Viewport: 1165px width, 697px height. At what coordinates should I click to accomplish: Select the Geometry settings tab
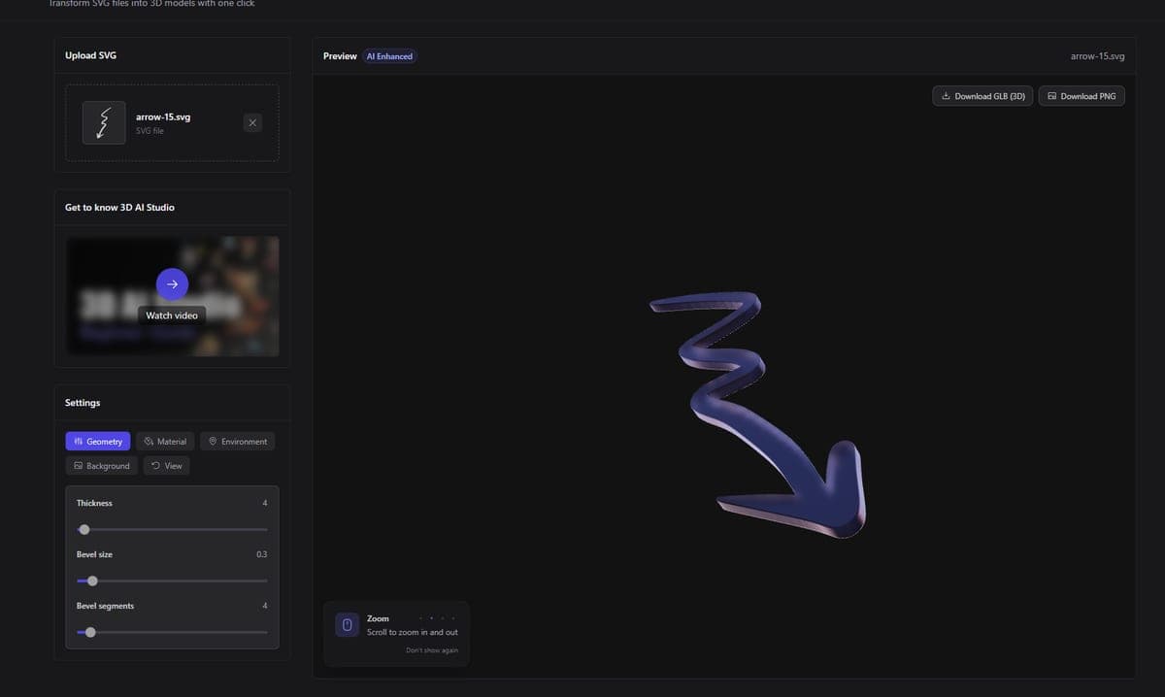tap(98, 442)
